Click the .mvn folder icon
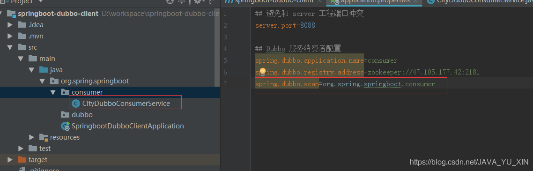 tap(22, 36)
